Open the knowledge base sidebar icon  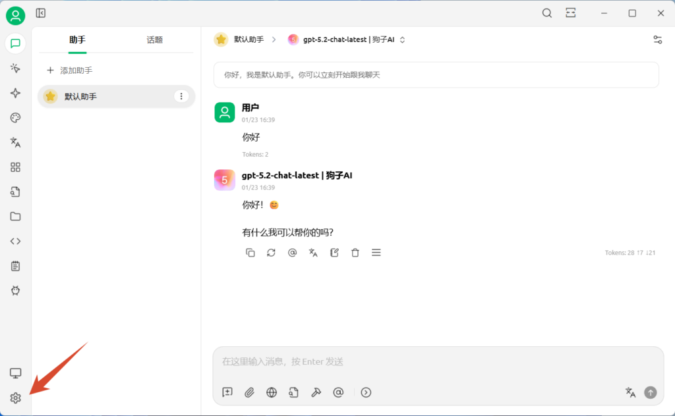pyautogui.click(x=16, y=192)
